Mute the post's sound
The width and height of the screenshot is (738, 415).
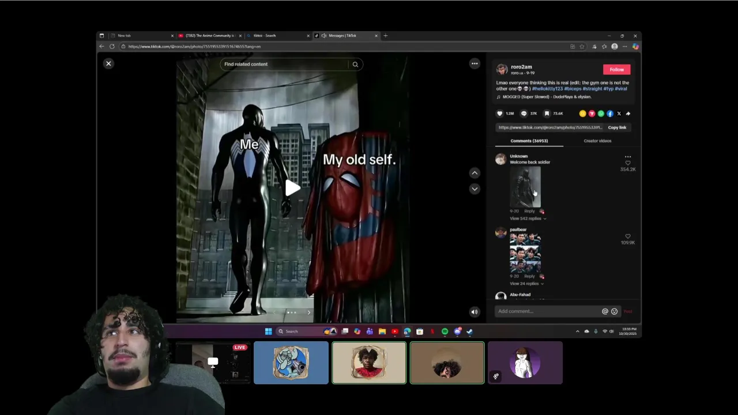pos(475,312)
